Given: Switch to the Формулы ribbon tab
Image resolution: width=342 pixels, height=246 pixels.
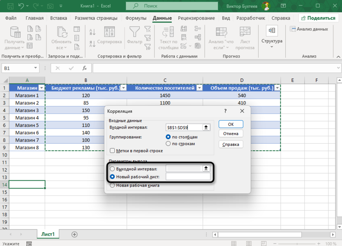Looking at the screenshot, I should click(136, 18).
